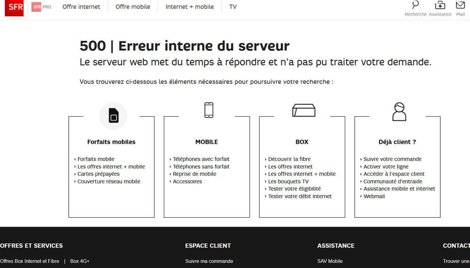Open the SFR PRO logo link
Viewport: 470px width, 268px height.
[41, 7]
